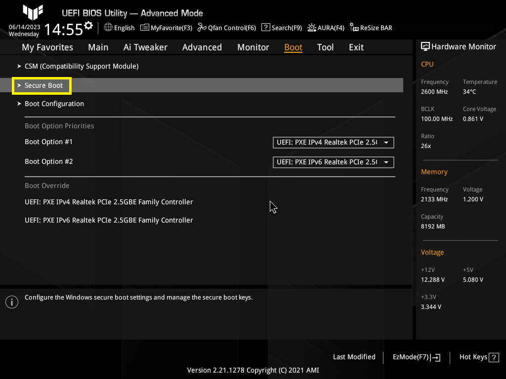Viewport: 506px width, 379px height.
Task: Click the +3.3V reading 3.344 V
Action: pos(431,307)
